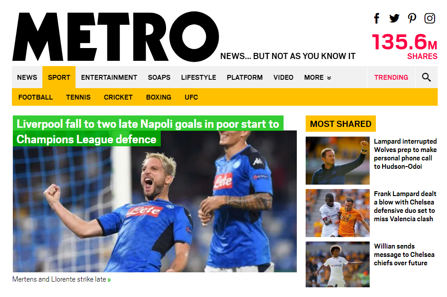Select Tennis in the sport submenu
The height and width of the screenshot is (297, 447).
[x=78, y=97]
